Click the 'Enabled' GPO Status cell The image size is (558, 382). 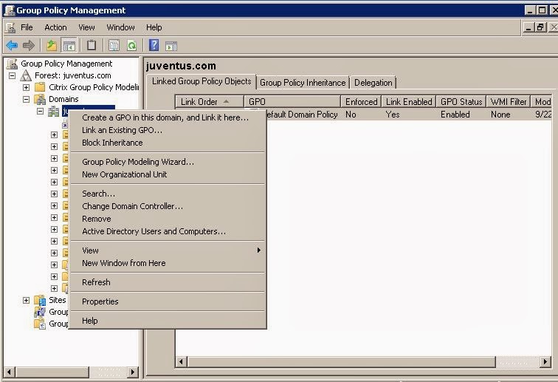click(x=455, y=115)
